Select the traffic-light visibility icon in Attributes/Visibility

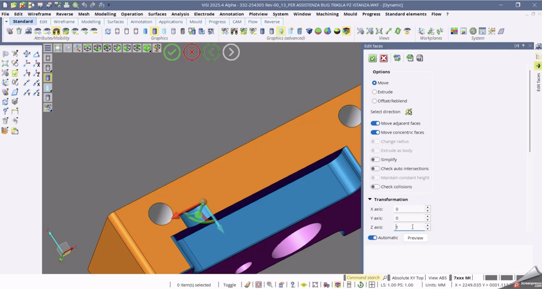tap(56, 31)
